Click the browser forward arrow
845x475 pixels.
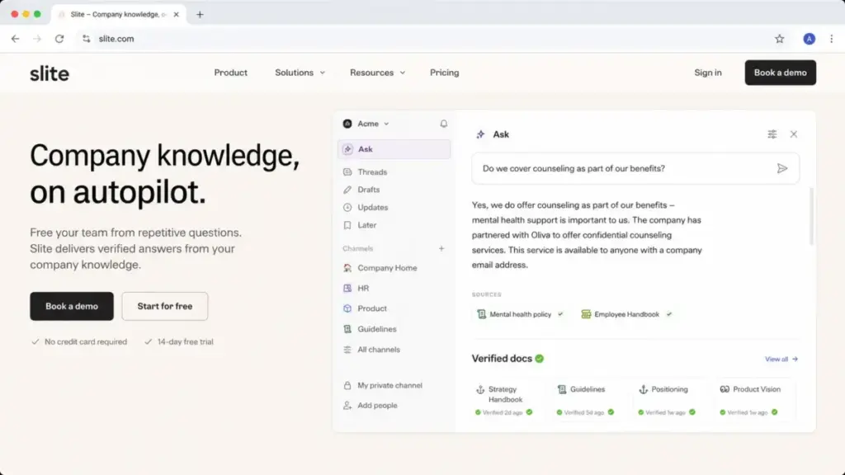pos(37,39)
